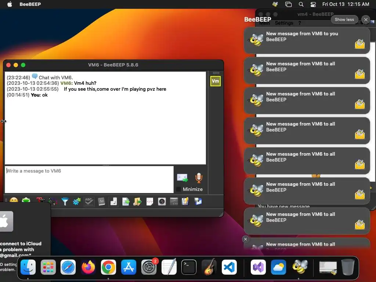Restore minimized window thumbnail in Dock
Image resolution: width=376 pixels, height=282 pixels.
(x=328, y=268)
